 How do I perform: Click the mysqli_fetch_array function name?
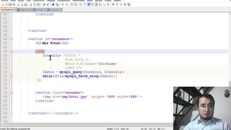[x=82, y=76]
